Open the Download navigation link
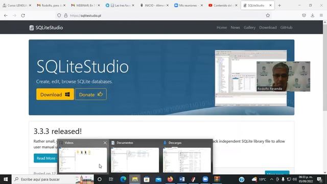The width and height of the screenshot is (327, 184). coord(268,27)
